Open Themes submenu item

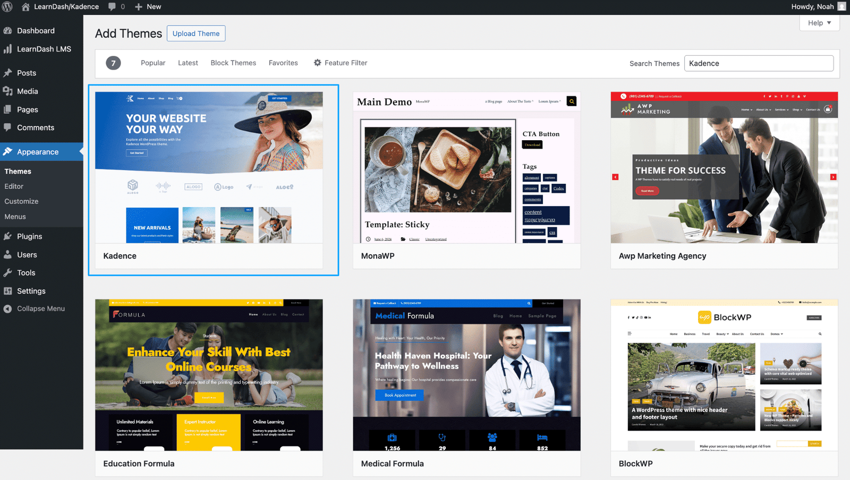click(18, 172)
